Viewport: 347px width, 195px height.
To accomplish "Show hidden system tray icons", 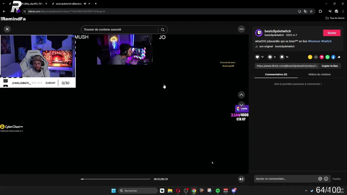I will coord(306,191).
